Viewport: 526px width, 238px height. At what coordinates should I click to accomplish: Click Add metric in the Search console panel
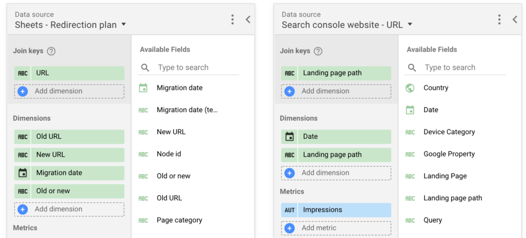[336, 228]
